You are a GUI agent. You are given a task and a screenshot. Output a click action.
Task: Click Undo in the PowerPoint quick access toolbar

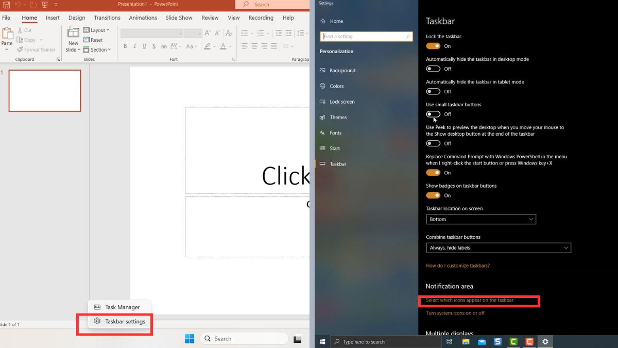tap(18, 5)
